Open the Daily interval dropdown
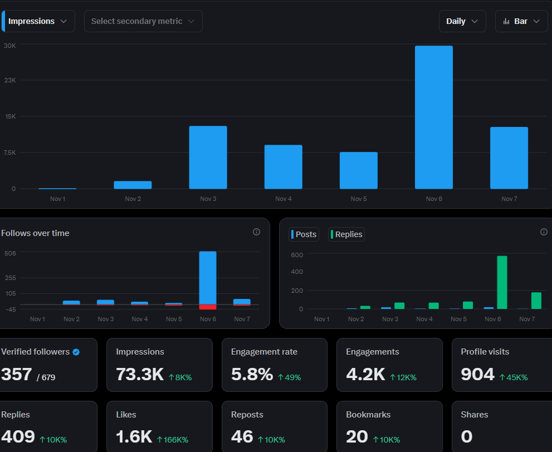This screenshot has height=452, width=552. click(x=462, y=21)
